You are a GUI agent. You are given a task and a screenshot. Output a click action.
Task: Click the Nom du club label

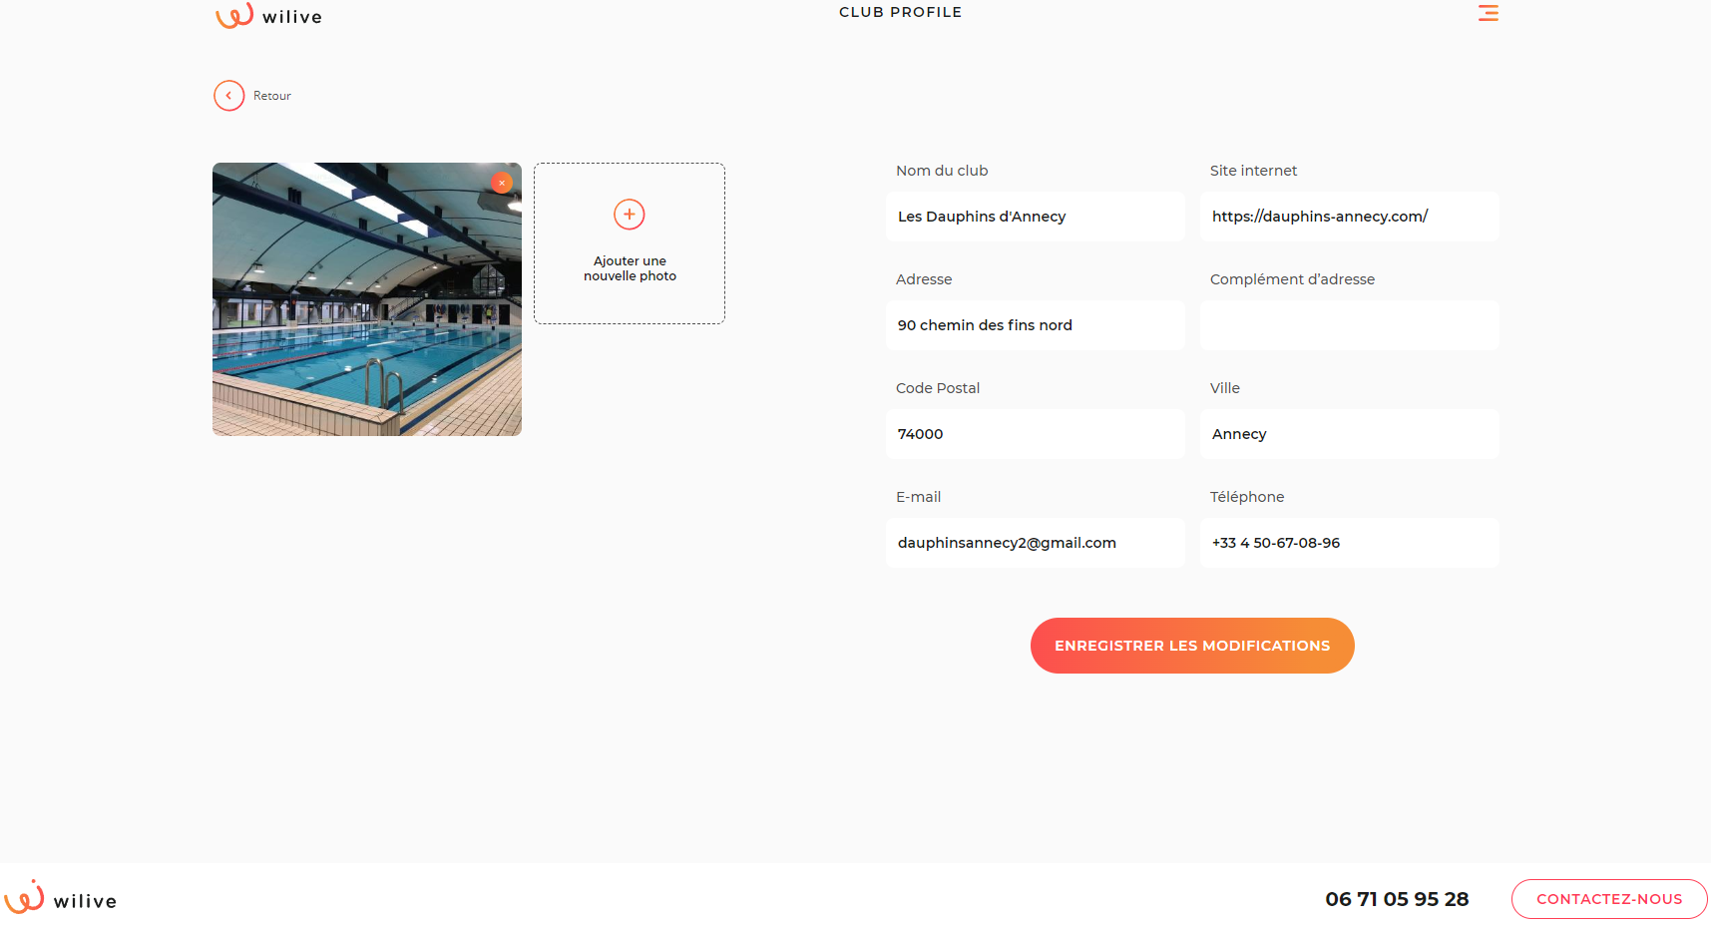tap(942, 171)
